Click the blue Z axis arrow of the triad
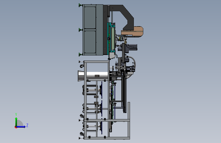Image resolution: width=221 pixels, height=143 pixels. coord(21,127)
